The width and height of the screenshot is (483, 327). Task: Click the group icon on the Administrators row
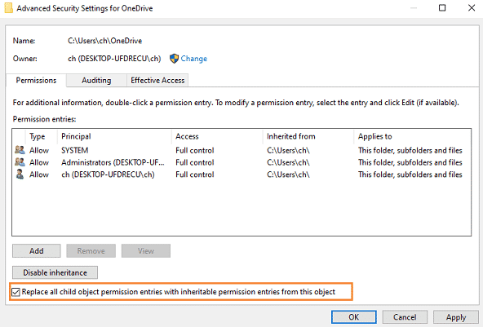pyautogui.click(x=20, y=162)
